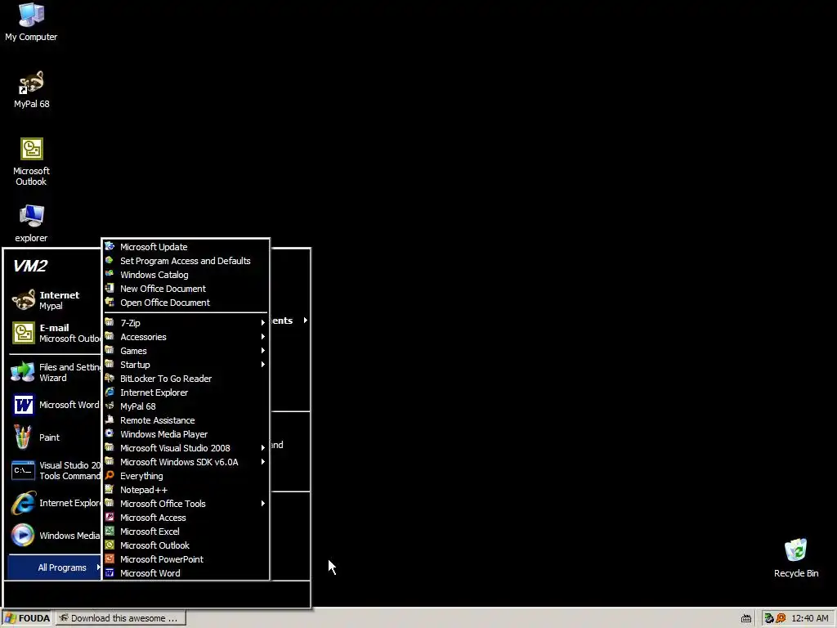
Task: Expand the partially hidden Documents submenu arrow
Action: [306, 321]
